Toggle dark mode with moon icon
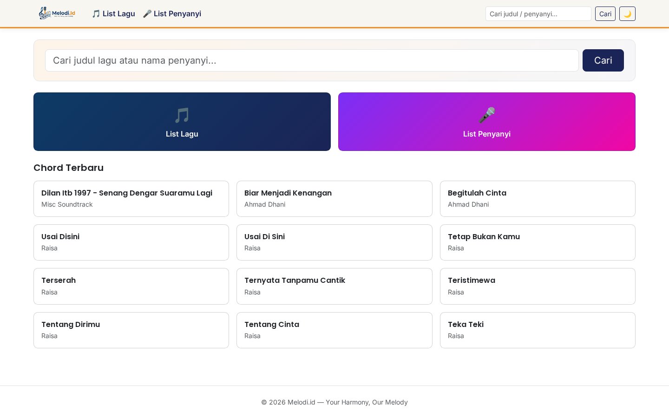The image size is (669, 418). click(x=627, y=14)
